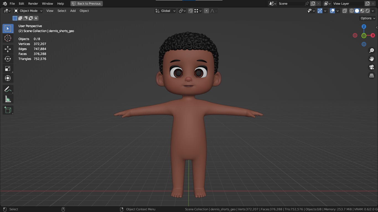Switch to rendered shading
This screenshot has width=378, height=212.
367,11
